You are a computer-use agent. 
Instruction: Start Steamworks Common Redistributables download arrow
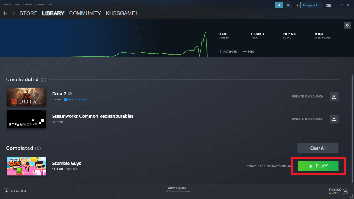click(x=334, y=119)
